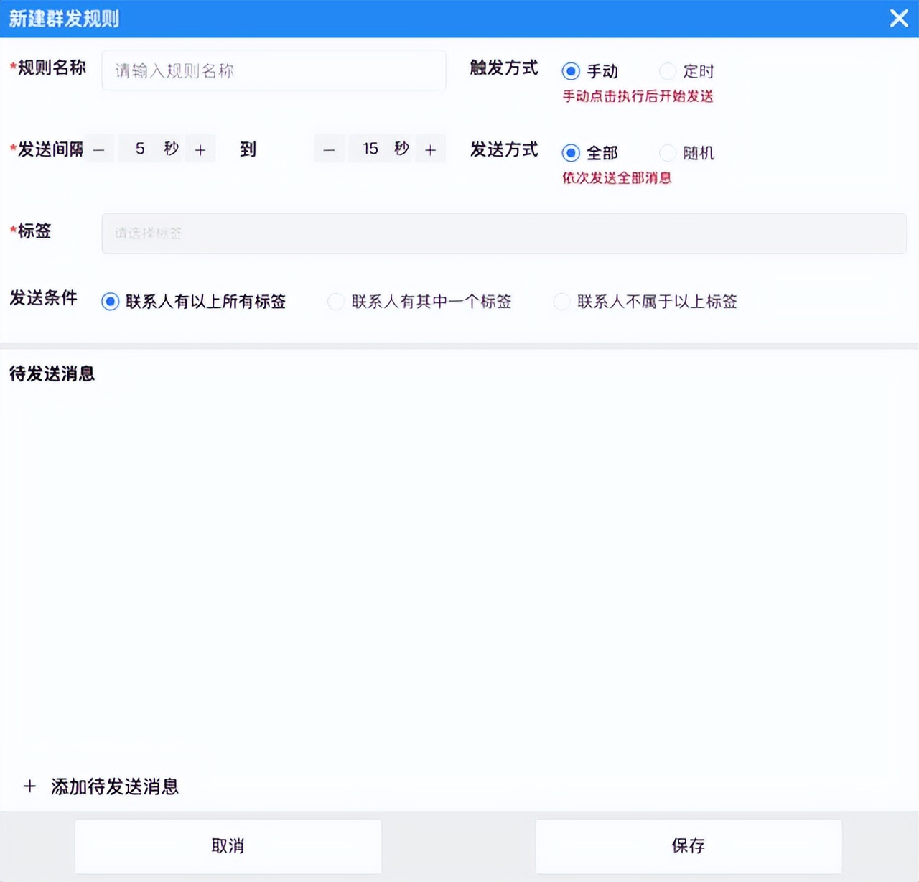919x882 pixels.
Task: Click the decrease button for maximum send interval
Action: coord(329,149)
